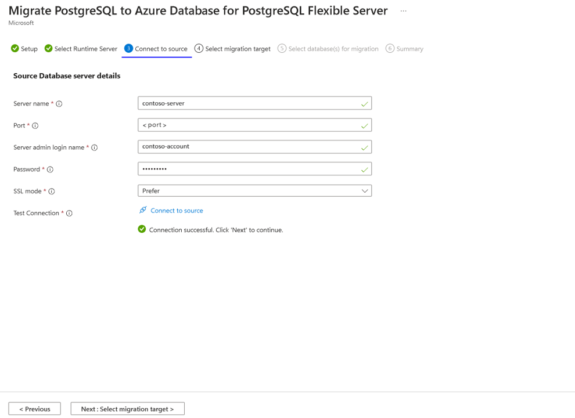Expand the SSL mode dropdown chevron
Viewport: 575px width, 418px height.
click(x=365, y=191)
